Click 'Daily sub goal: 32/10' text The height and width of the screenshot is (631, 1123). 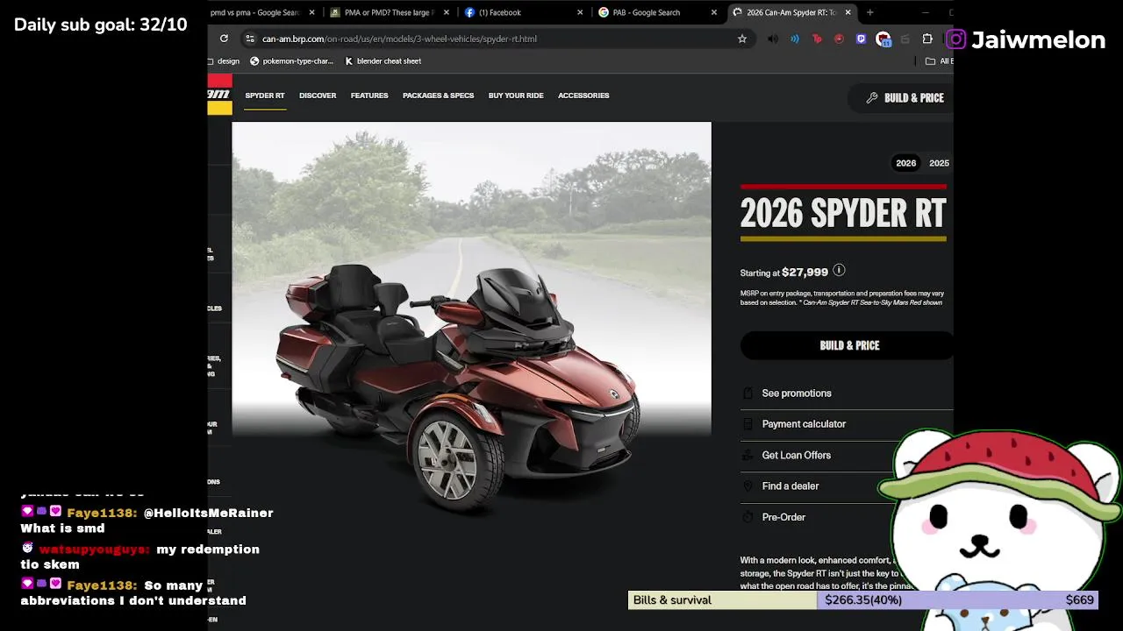101,25
